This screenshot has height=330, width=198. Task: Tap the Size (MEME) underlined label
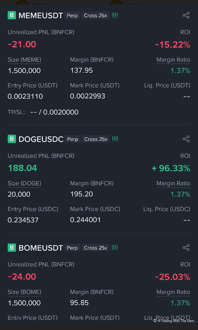pyautogui.click(x=24, y=60)
